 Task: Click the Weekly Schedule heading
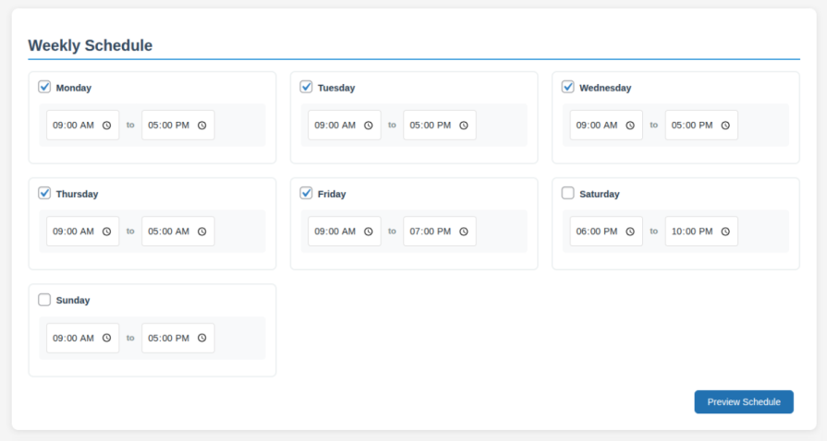pyautogui.click(x=91, y=45)
